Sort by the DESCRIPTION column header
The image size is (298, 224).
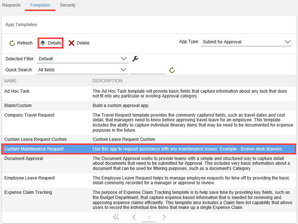pyautogui.click(x=107, y=81)
